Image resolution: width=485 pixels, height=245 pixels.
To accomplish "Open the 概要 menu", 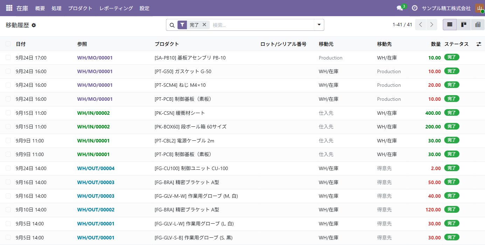I will pos(40,8).
